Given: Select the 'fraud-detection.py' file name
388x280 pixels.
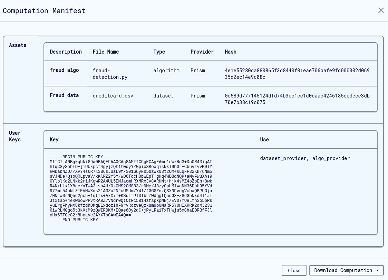Looking at the screenshot, I should pyautogui.click(x=110, y=74).
